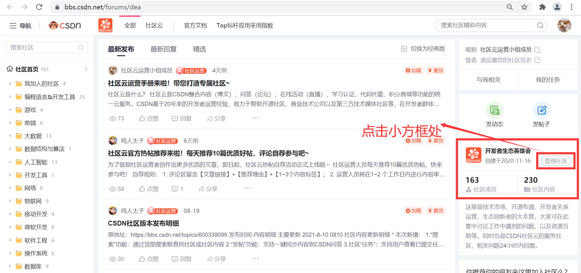Click the search icon in 搜索社区精彩内容 box
The image size is (581, 273).
pyautogui.click(x=540, y=25)
